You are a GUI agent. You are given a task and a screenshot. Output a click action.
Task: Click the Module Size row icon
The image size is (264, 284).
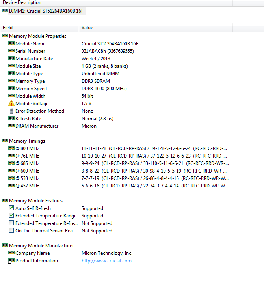tap(11, 66)
